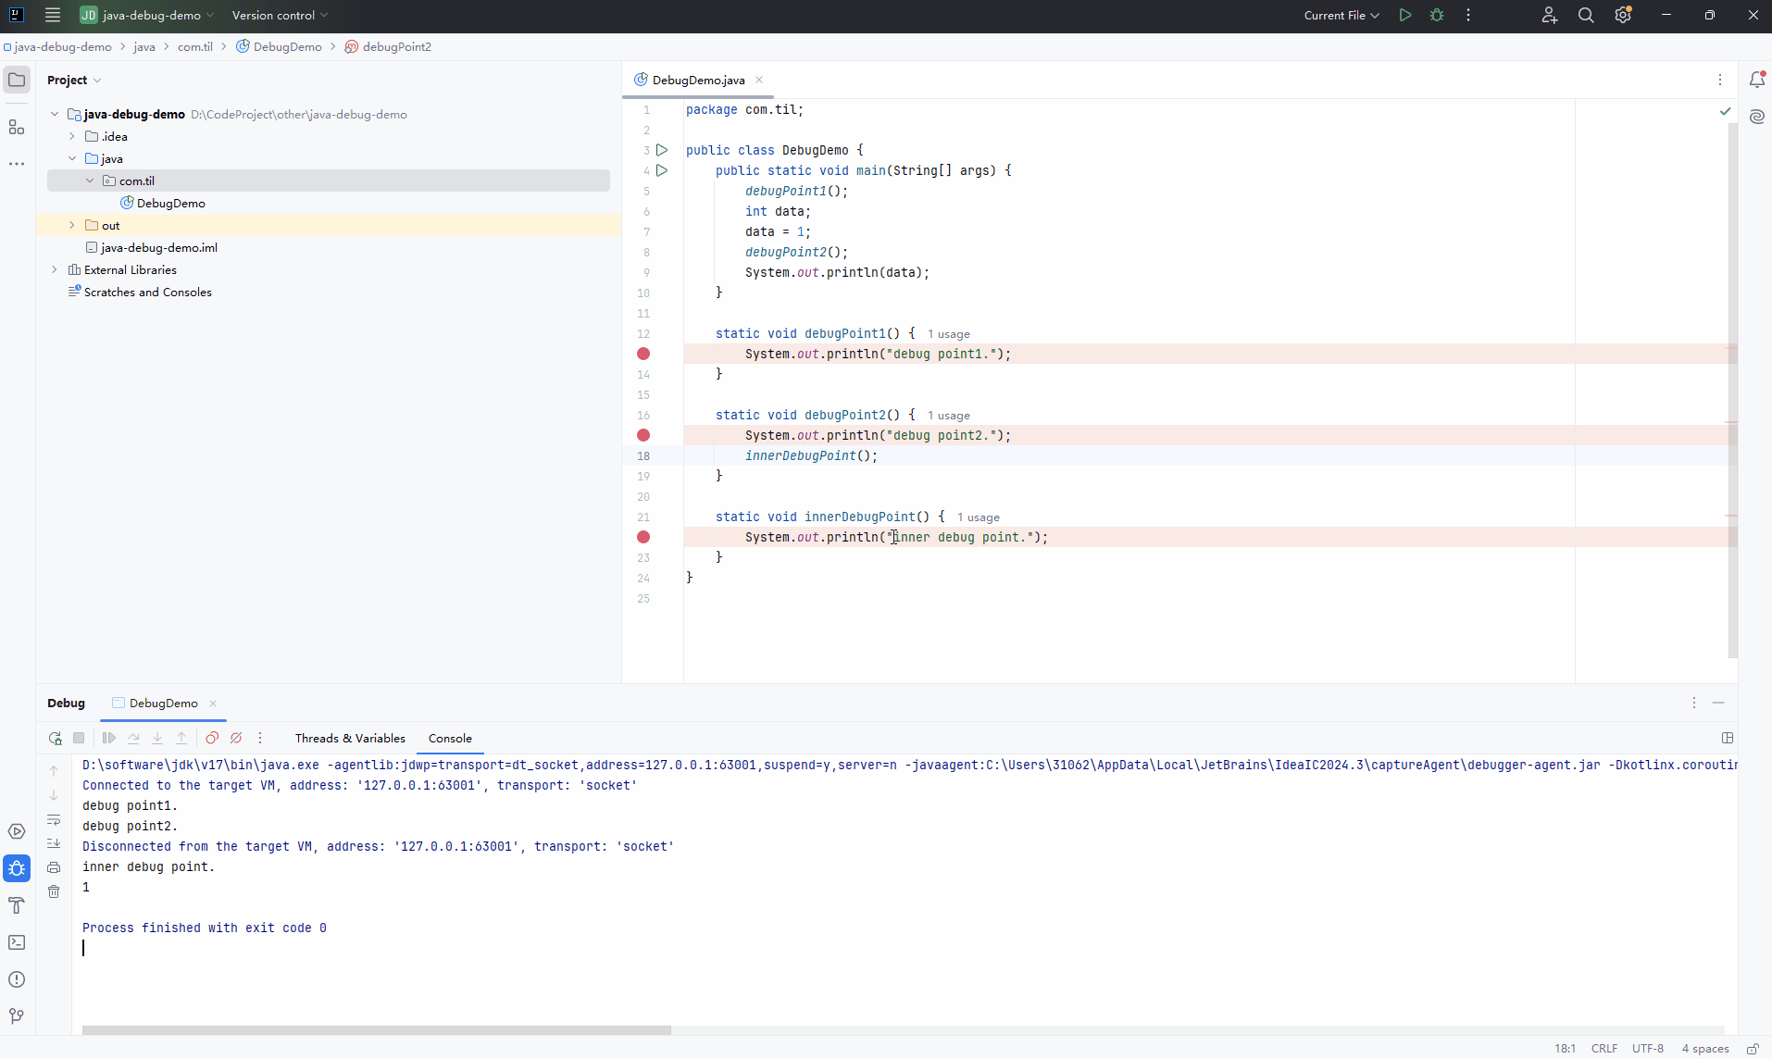Collapse the com.til package

[90, 181]
